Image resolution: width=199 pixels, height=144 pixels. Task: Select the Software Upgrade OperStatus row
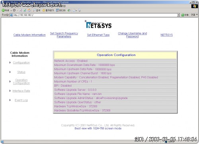pos(115,102)
